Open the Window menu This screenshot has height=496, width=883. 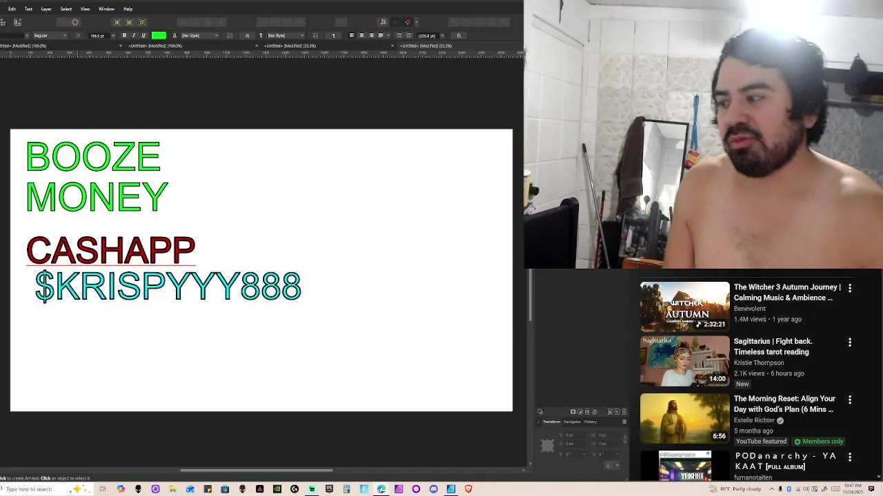click(x=106, y=9)
